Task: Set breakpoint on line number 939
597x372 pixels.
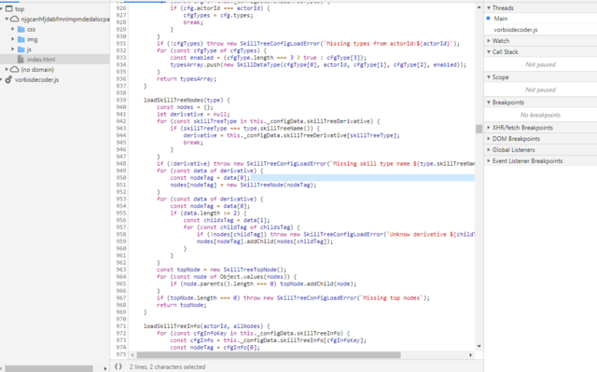Action: pos(121,100)
